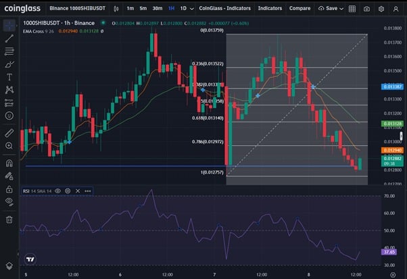407x279 pixels.
Task: Click the 70.00 RSI axis label
Action: pyautogui.click(x=389, y=196)
